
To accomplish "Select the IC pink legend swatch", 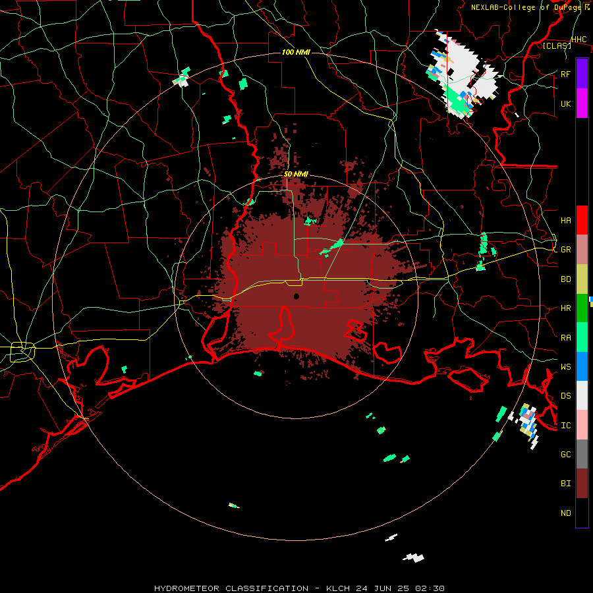I will [x=582, y=425].
